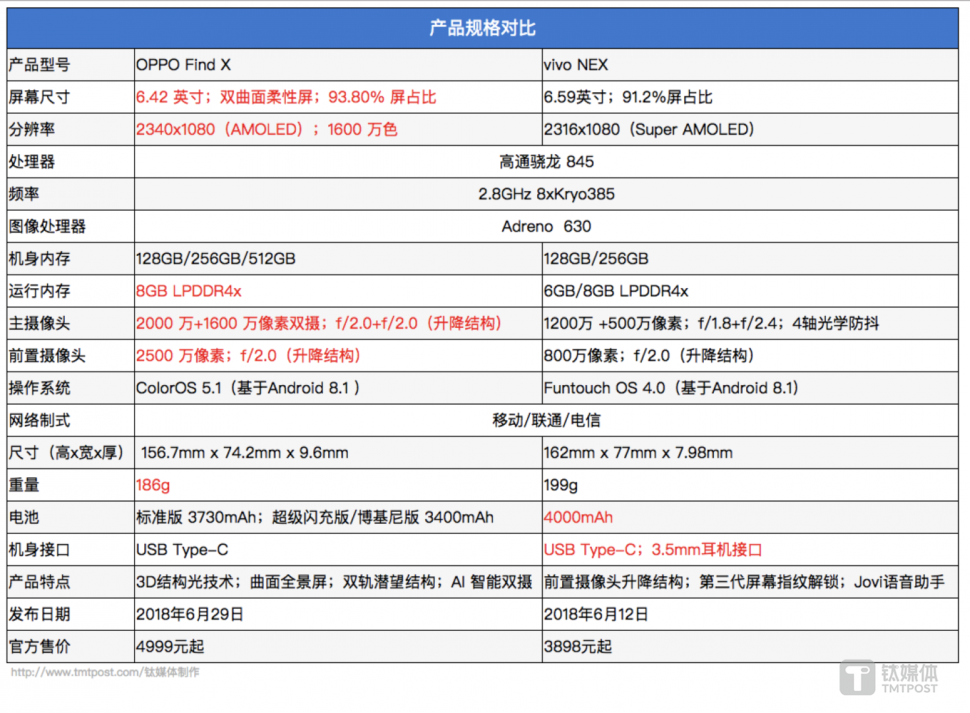Select the '官方售价' row label

pos(39,646)
